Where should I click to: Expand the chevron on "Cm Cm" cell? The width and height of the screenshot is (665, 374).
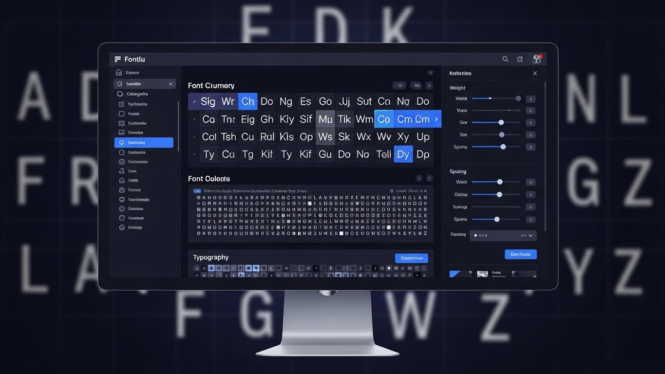[437, 119]
